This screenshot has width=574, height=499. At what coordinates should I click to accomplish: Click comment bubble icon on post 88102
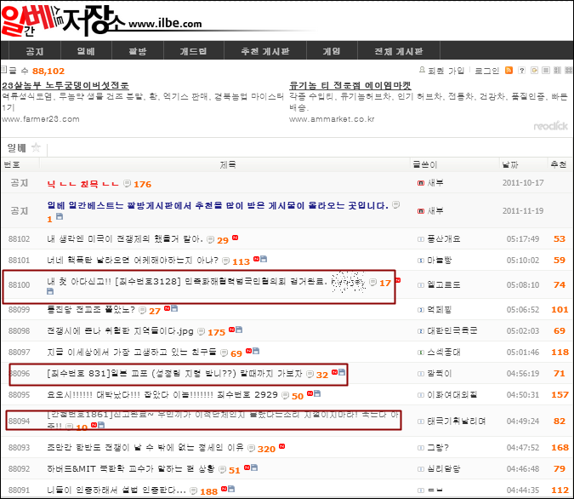[x=210, y=240]
